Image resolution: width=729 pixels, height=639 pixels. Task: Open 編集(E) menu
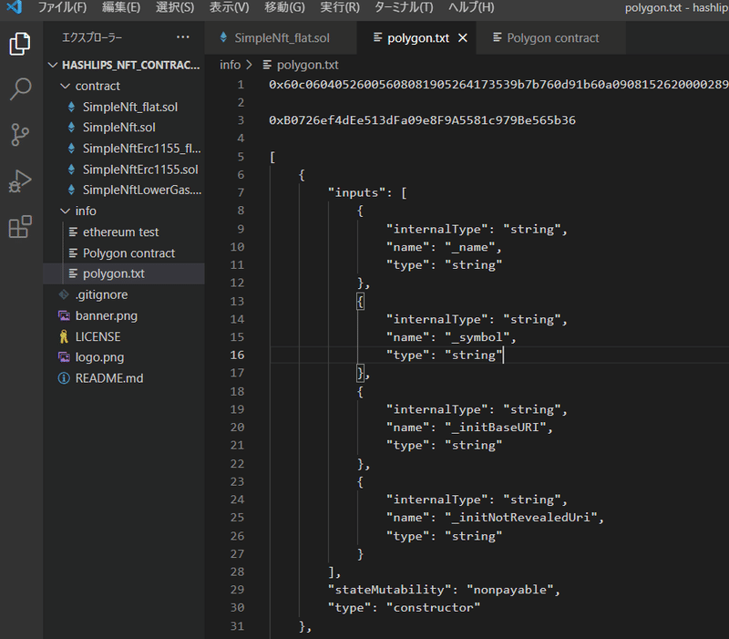[121, 7]
